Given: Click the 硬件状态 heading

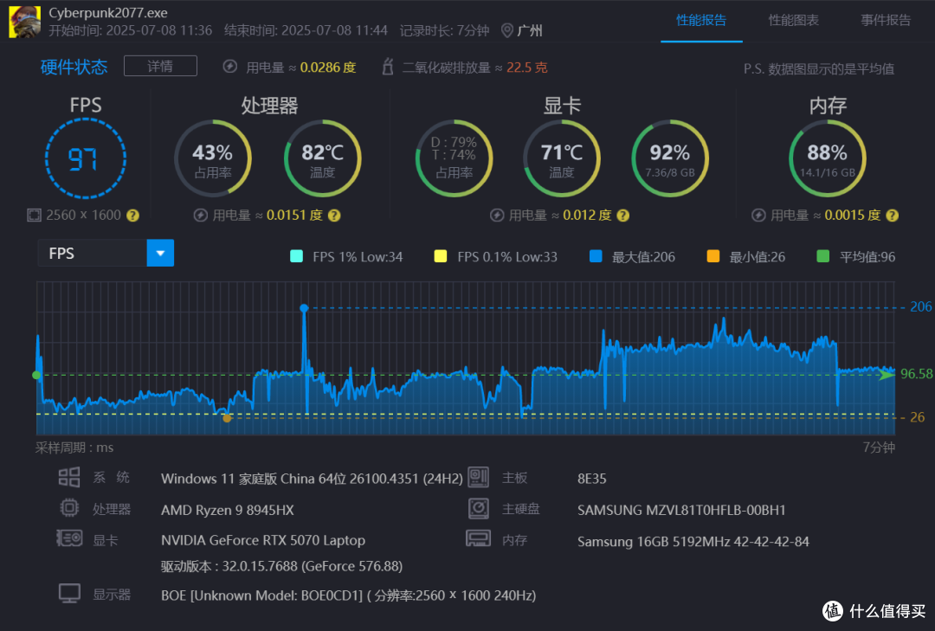Looking at the screenshot, I should point(74,67).
